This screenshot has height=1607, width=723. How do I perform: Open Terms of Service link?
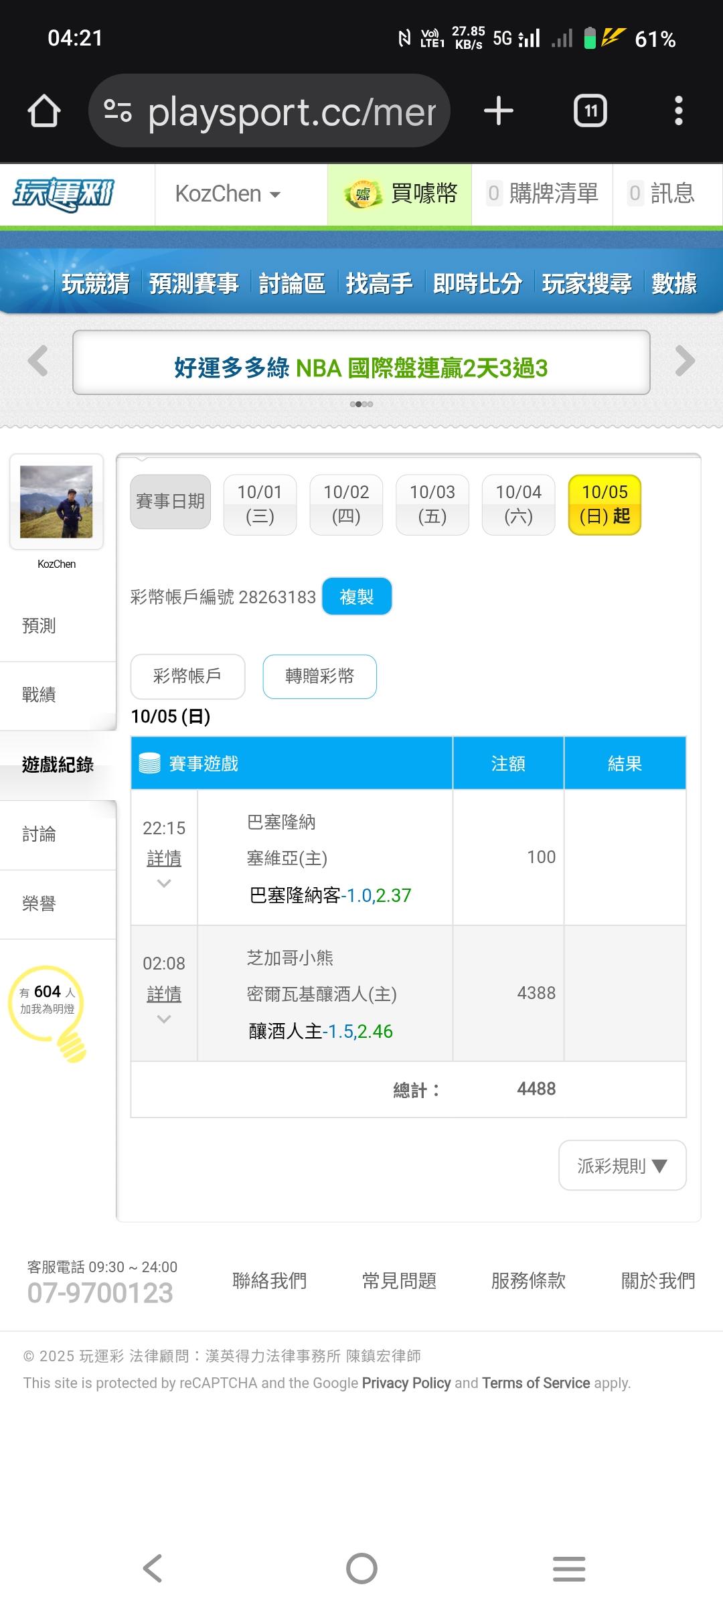[x=536, y=1383]
